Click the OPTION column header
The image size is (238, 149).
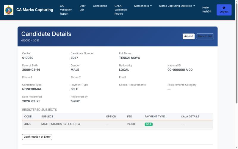point(111,117)
